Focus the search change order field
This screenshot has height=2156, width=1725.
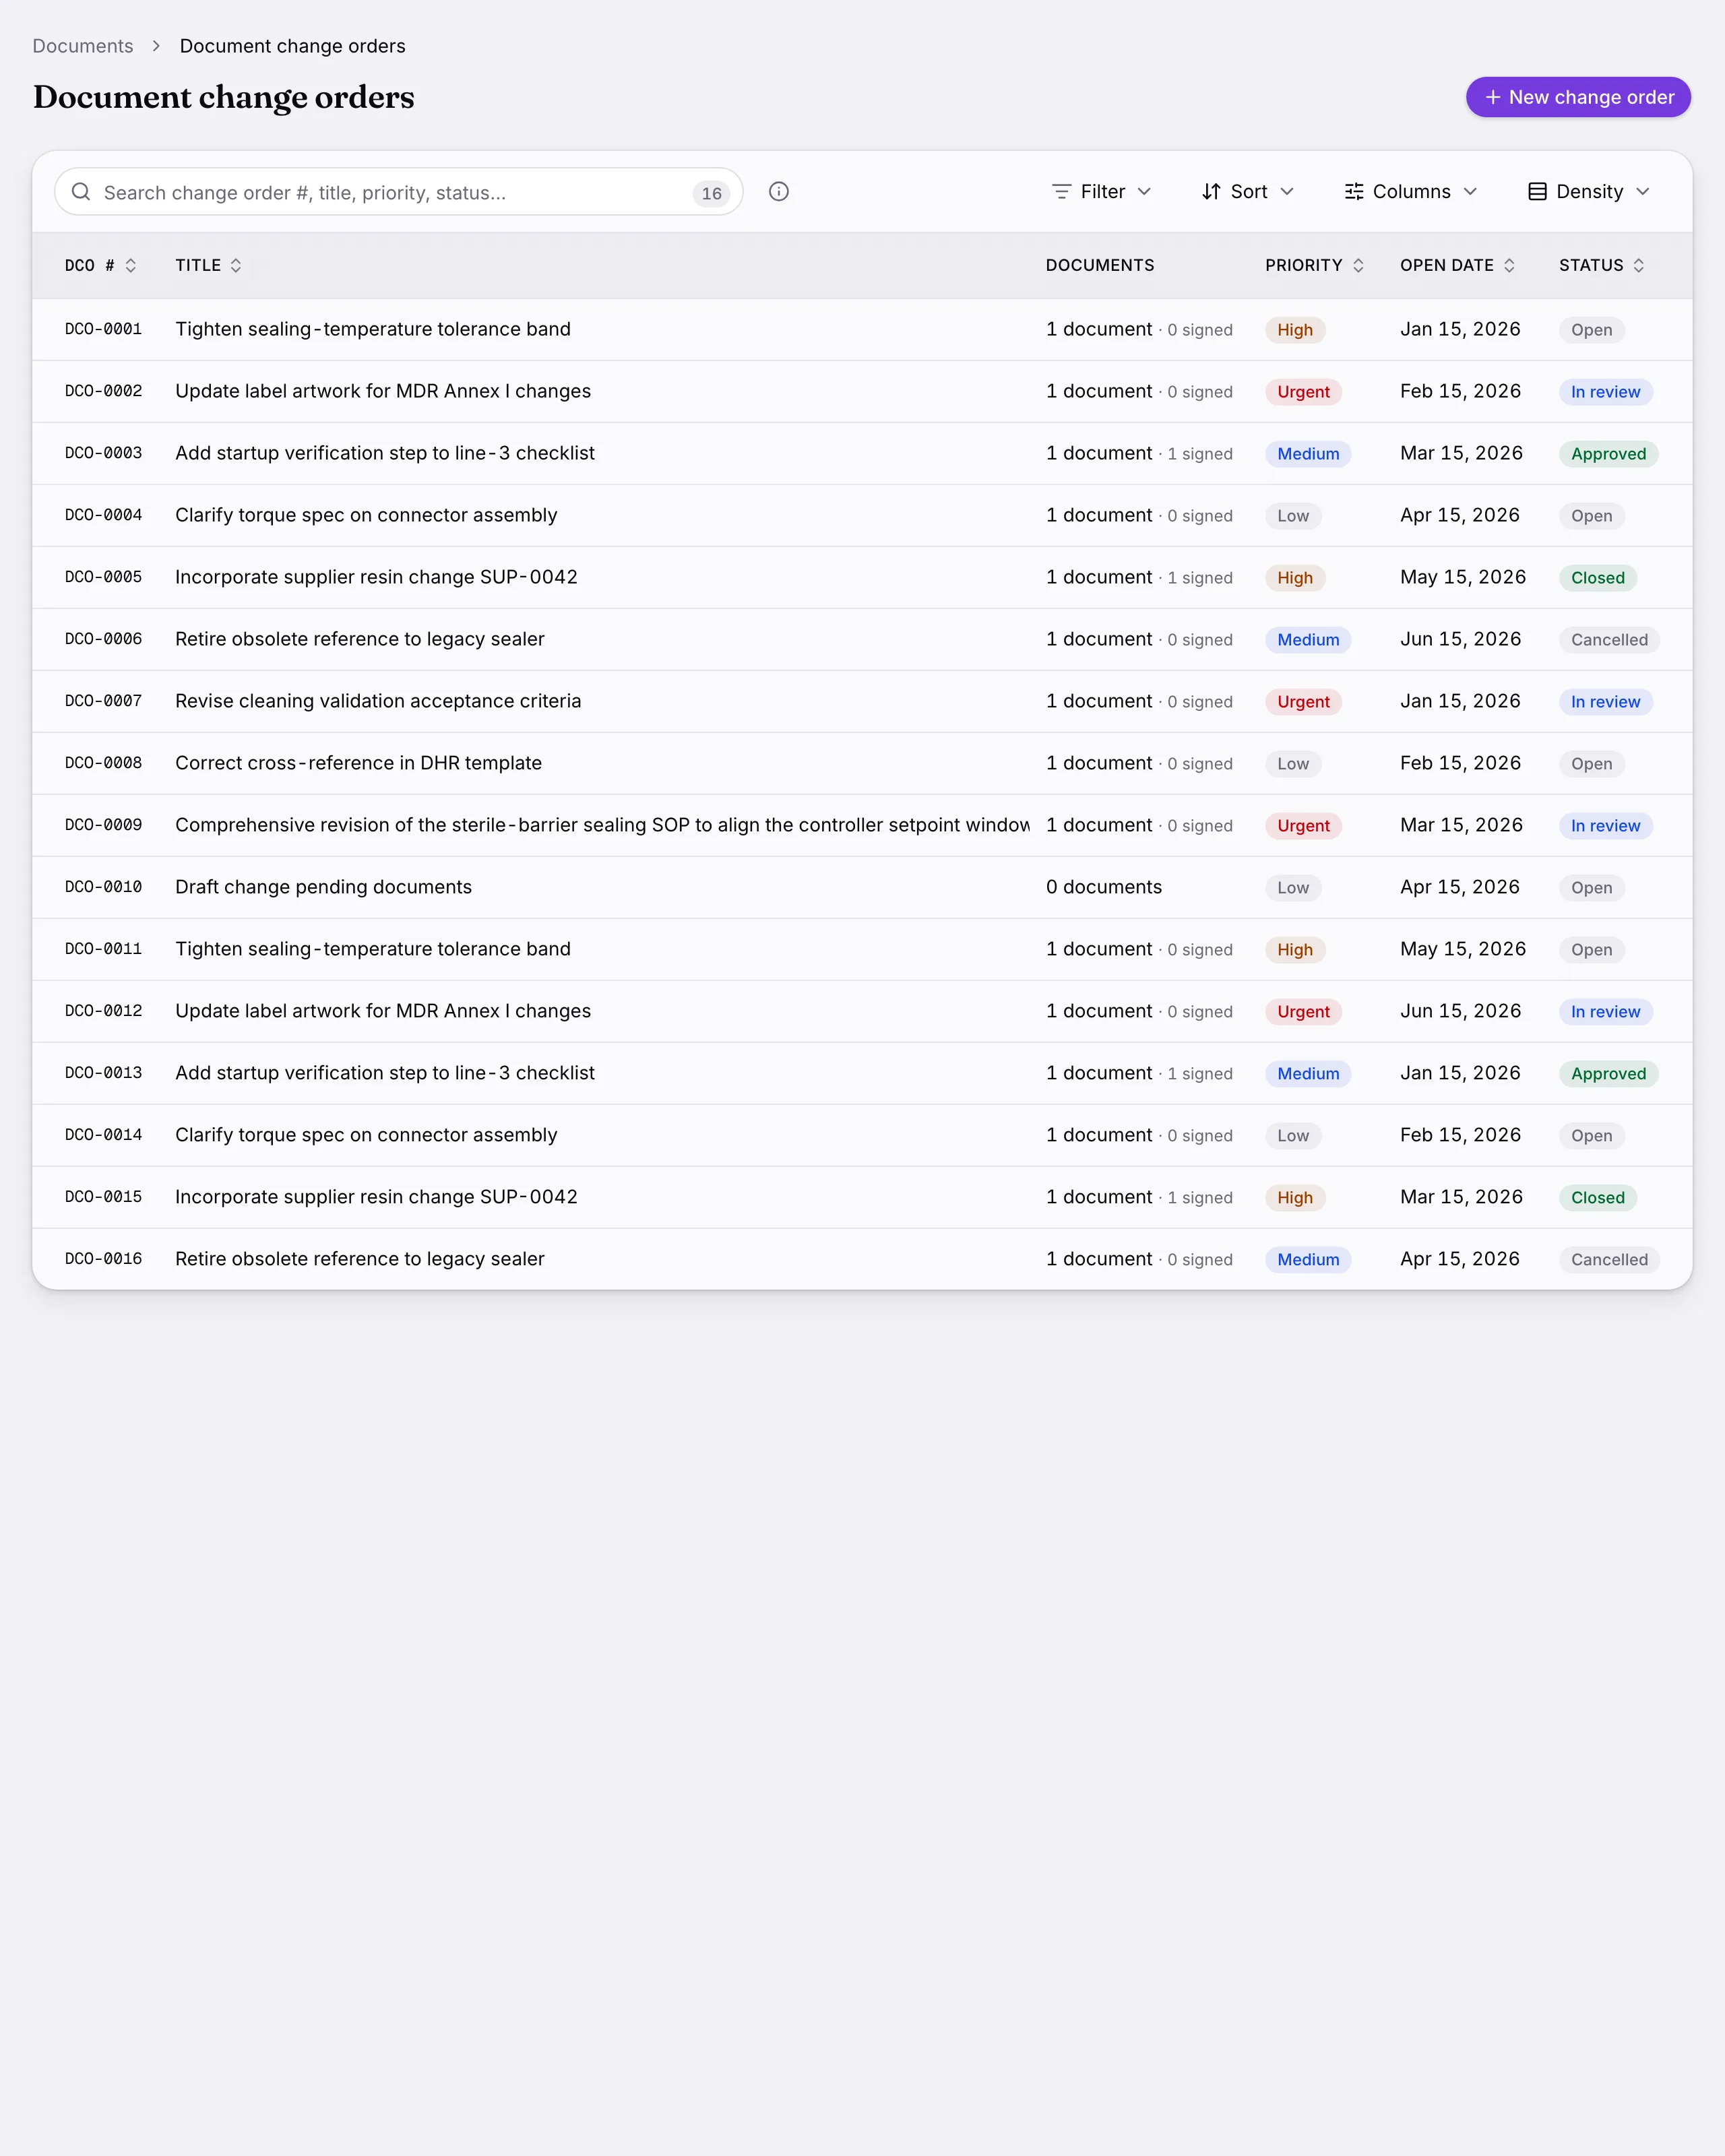point(398,191)
